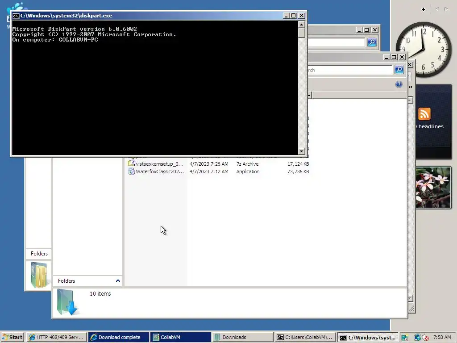Click search magnifier in the rearmost Explorer window
457x343 pixels.
pos(372,42)
